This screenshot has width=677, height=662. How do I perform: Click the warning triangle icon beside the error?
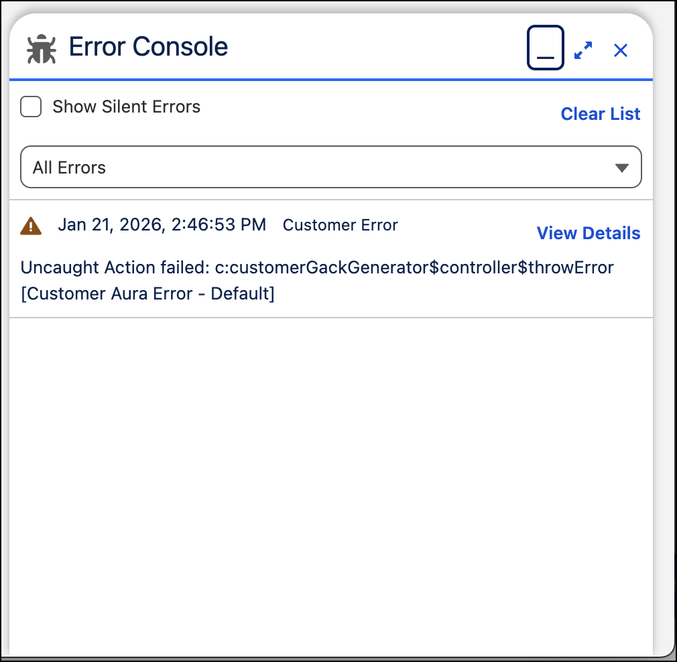click(31, 226)
